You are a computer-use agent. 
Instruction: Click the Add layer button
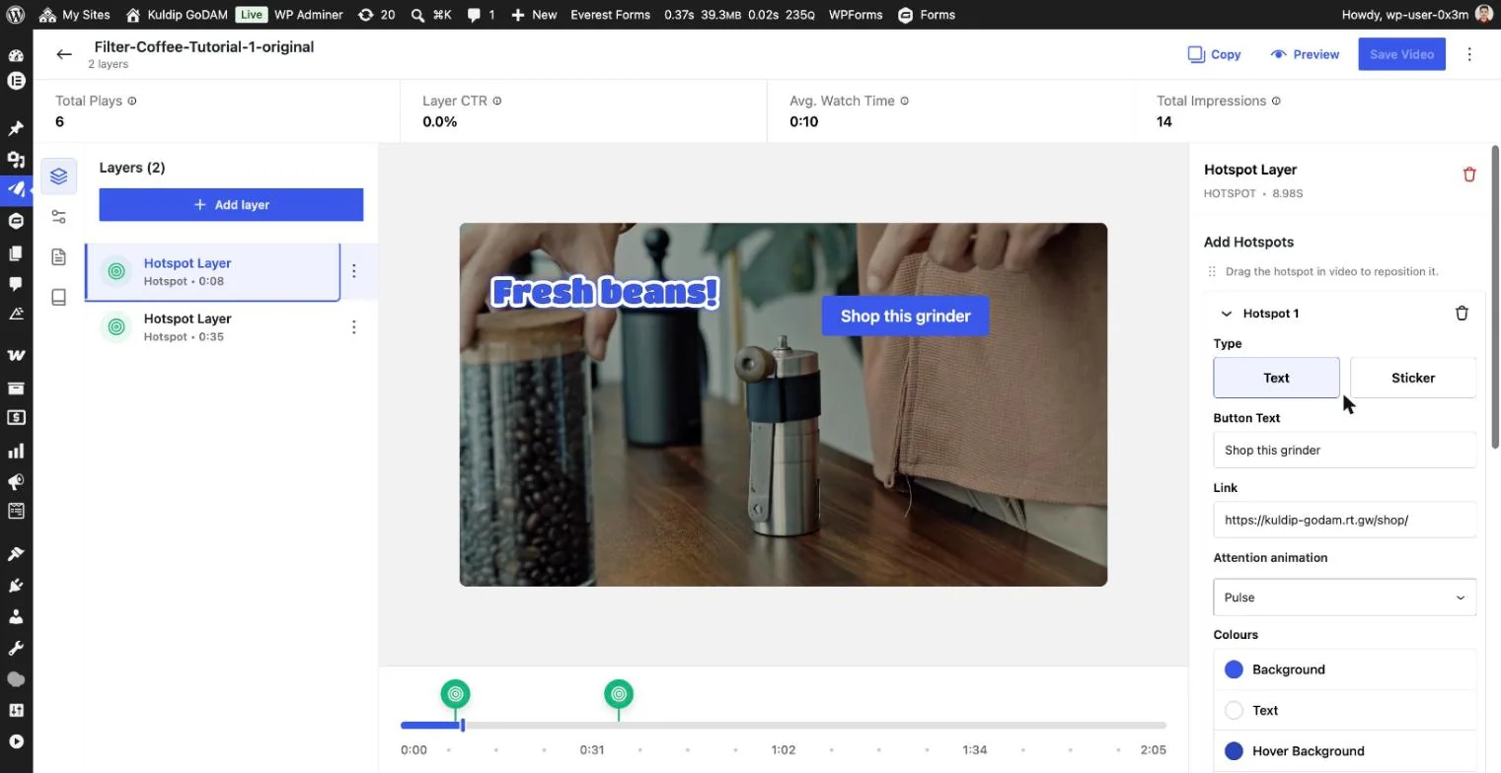pyautogui.click(x=231, y=205)
